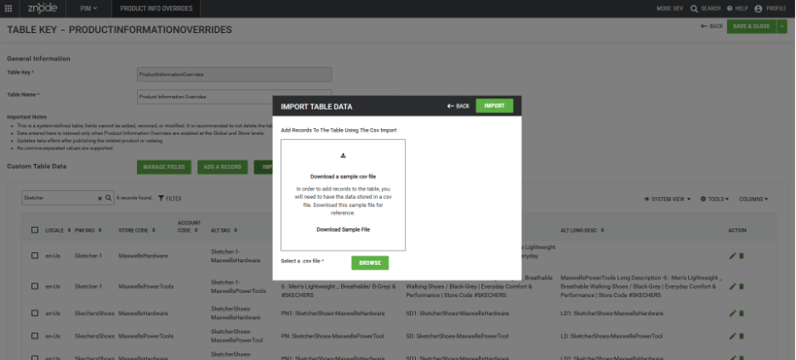
Task: Run search with magnifier beside Sketcher
Action: pyautogui.click(x=108, y=198)
